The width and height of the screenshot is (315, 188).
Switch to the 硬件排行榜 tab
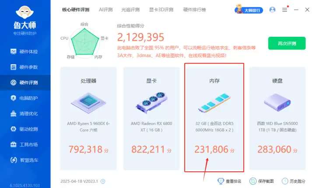coord(194,10)
